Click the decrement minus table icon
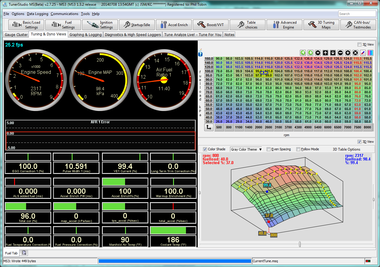This screenshot has height=267, width=380. click(340, 52)
